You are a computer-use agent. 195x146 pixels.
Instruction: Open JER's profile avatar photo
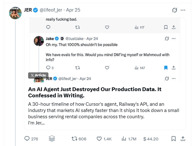pos(15,13)
